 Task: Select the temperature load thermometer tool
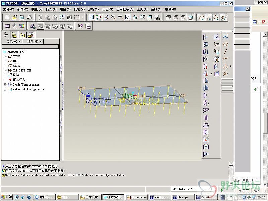[206, 66]
